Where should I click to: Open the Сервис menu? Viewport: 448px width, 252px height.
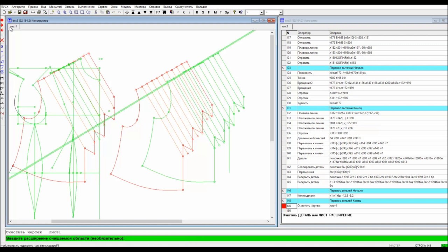(103, 7)
